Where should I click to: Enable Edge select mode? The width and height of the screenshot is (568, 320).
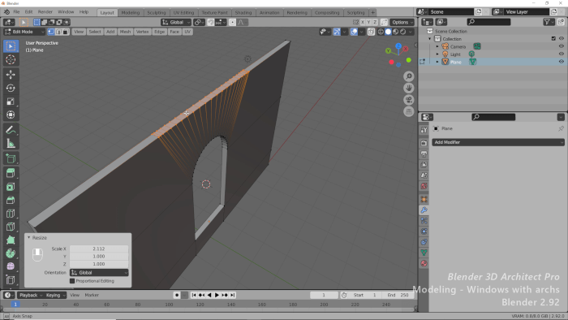pyautogui.click(x=58, y=32)
